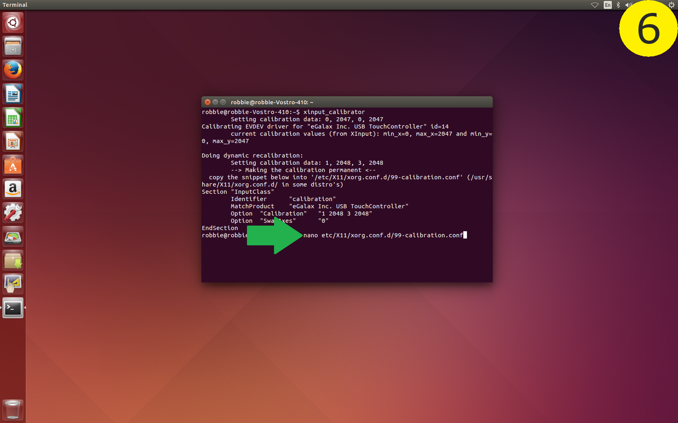Click the 'Terminal' title in the top panel
Image resolution: width=678 pixels, height=423 pixels.
pos(15,5)
